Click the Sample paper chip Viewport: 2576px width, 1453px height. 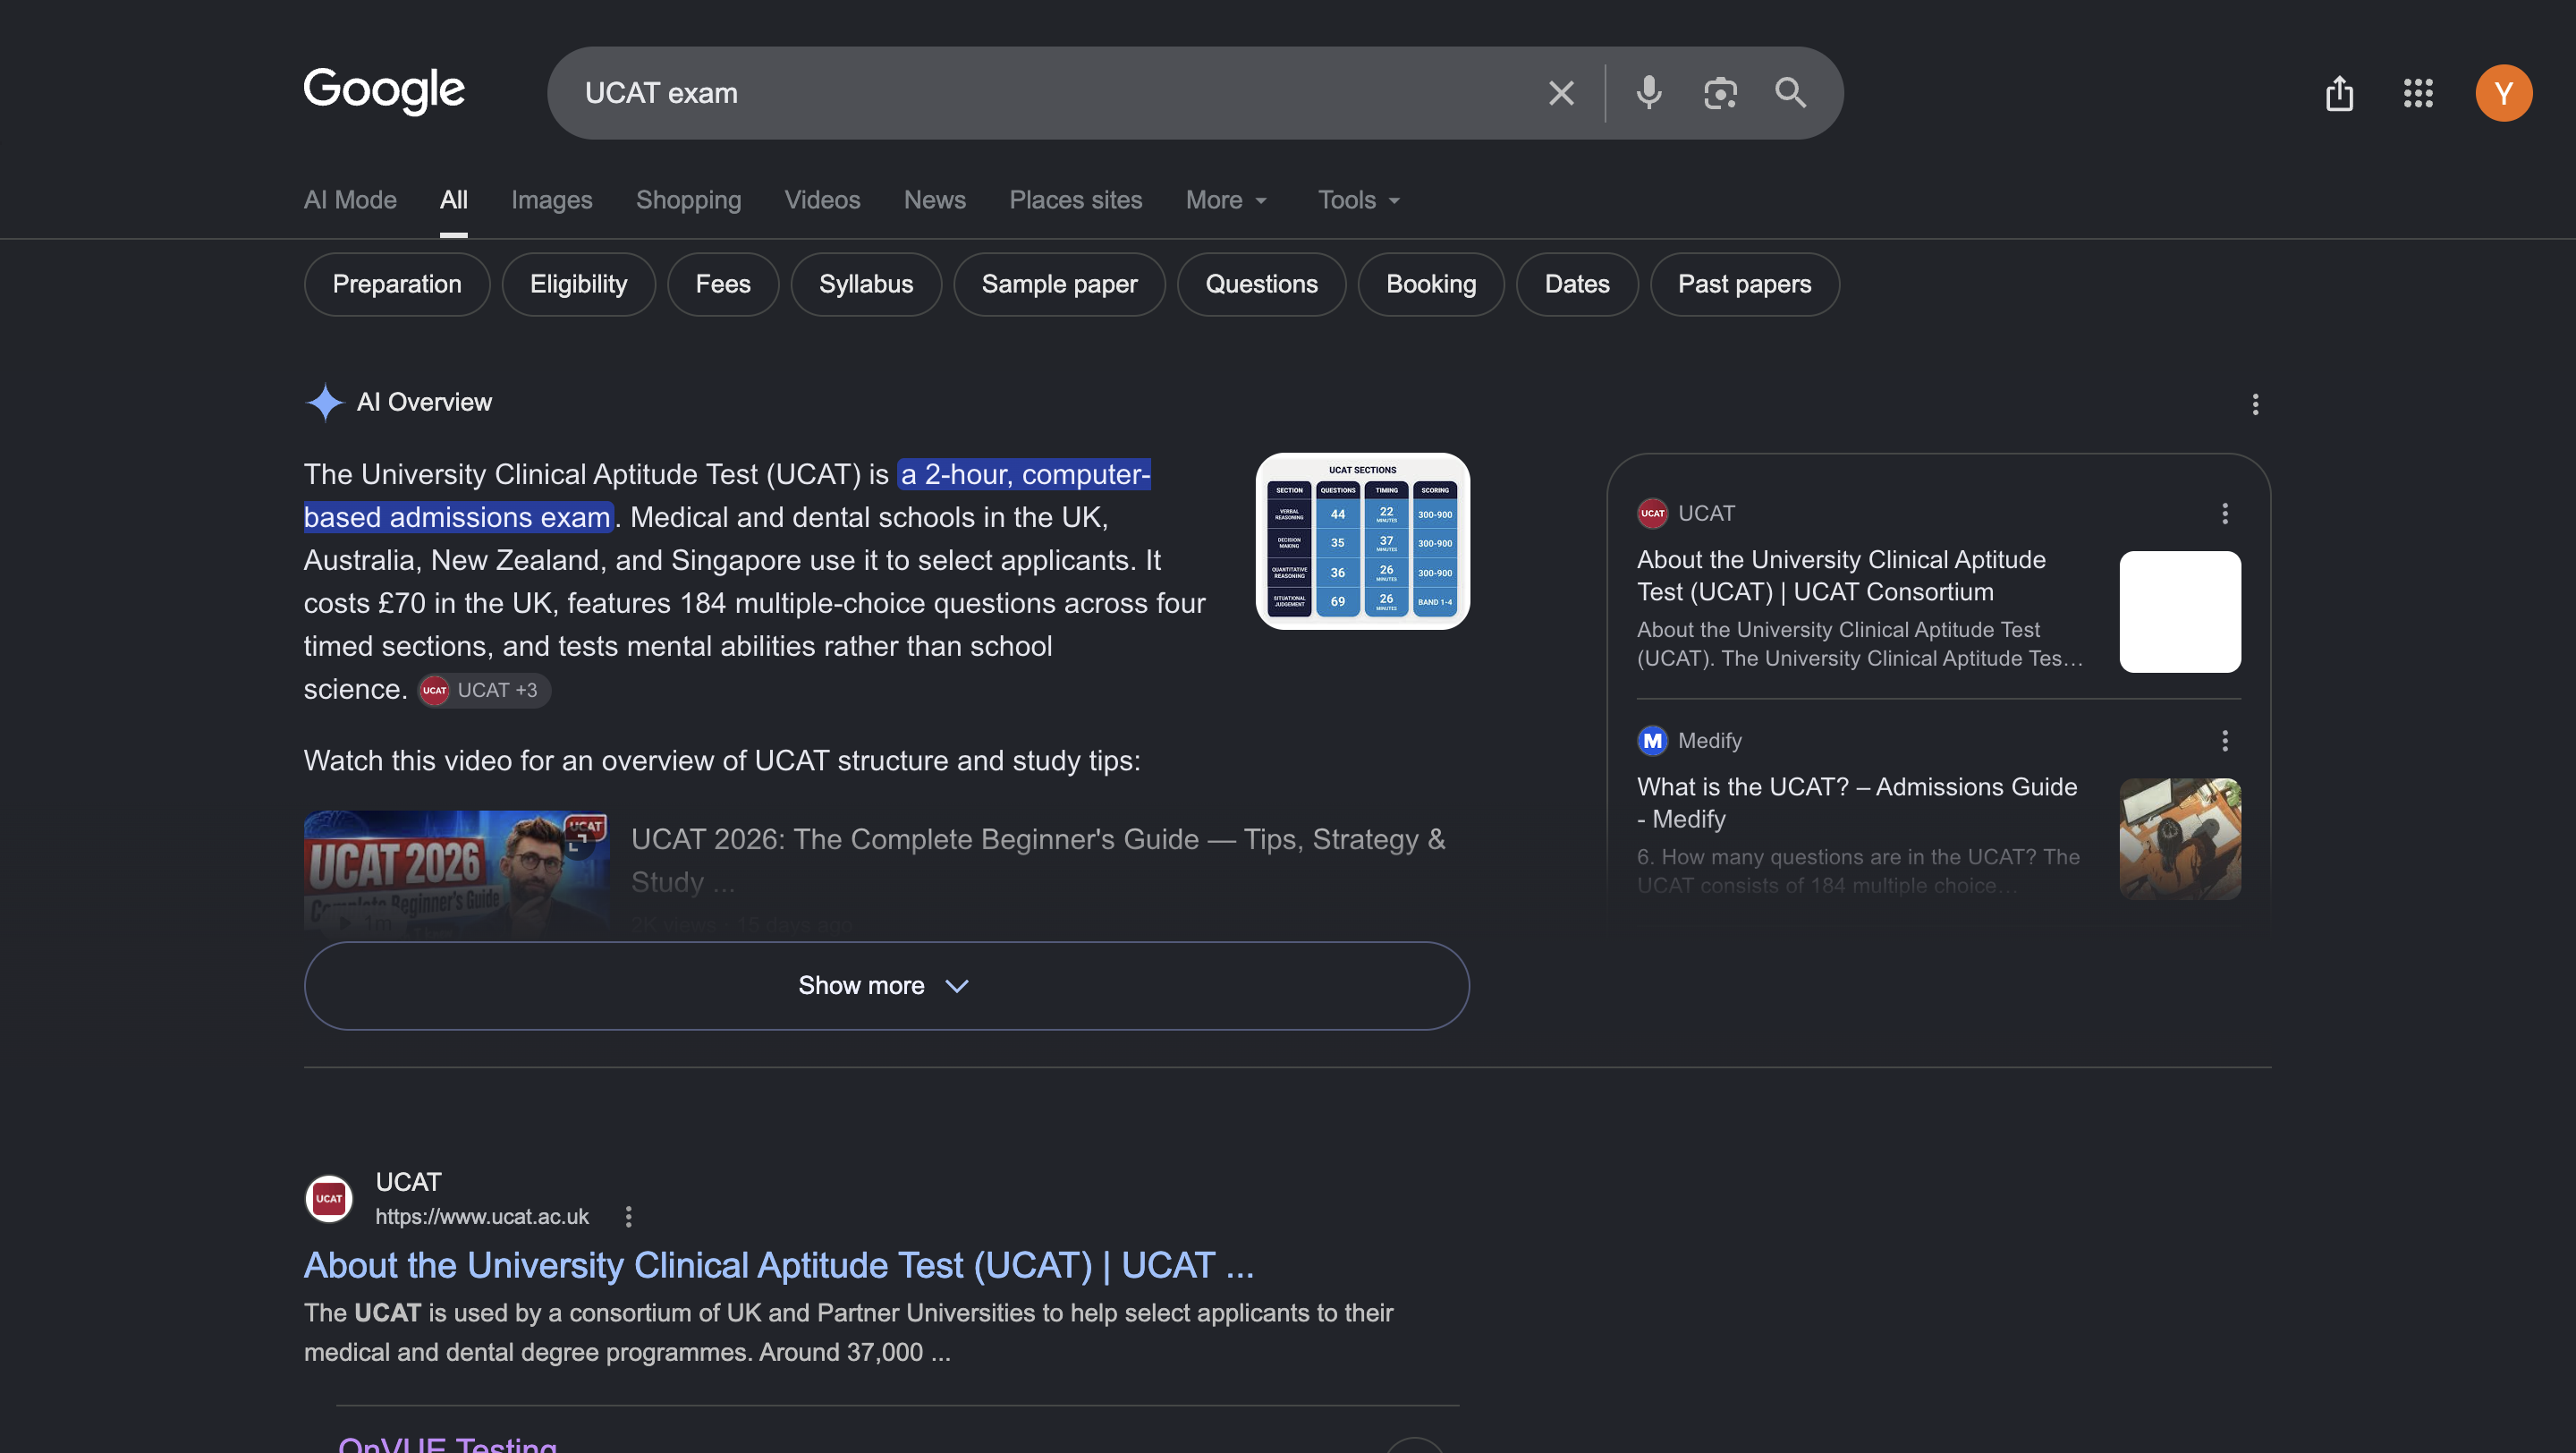(x=1059, y=284)
